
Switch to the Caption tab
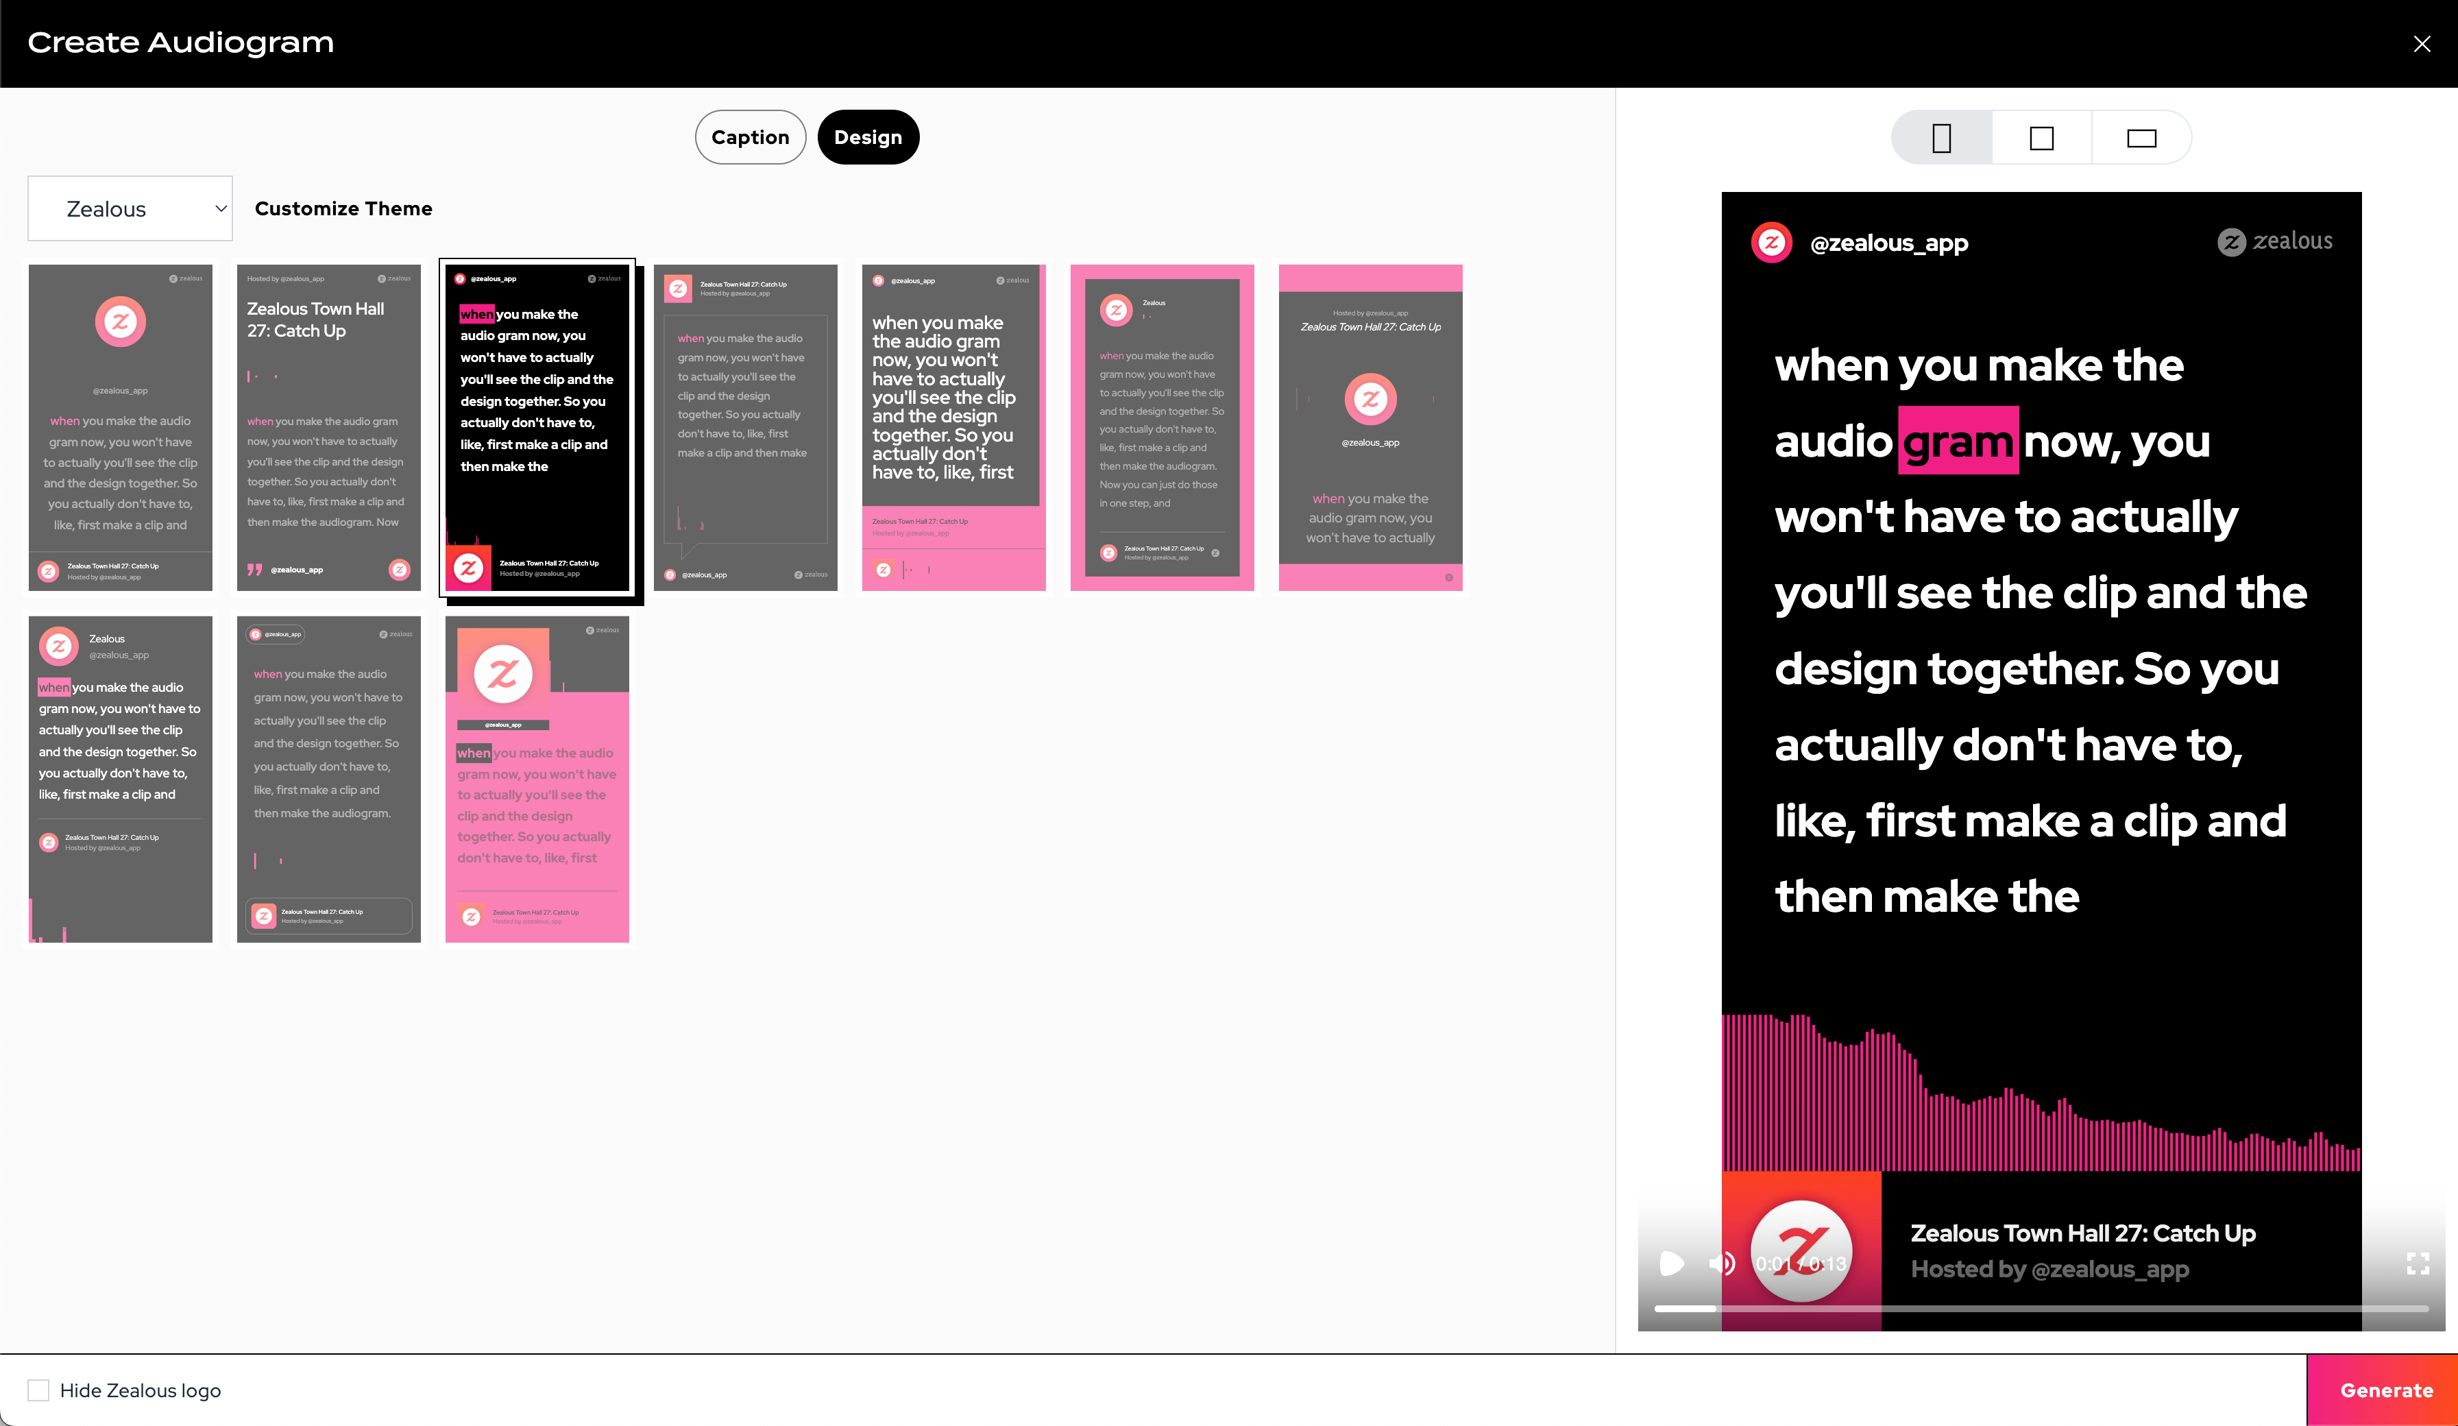pyautogui.click(x=750, y=138)
